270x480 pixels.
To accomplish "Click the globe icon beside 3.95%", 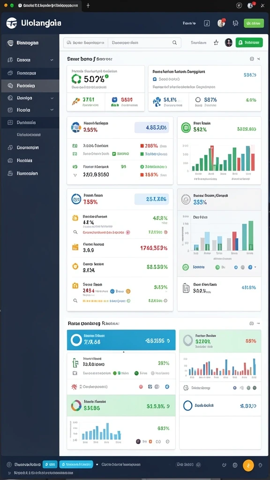I will [76, 127].
